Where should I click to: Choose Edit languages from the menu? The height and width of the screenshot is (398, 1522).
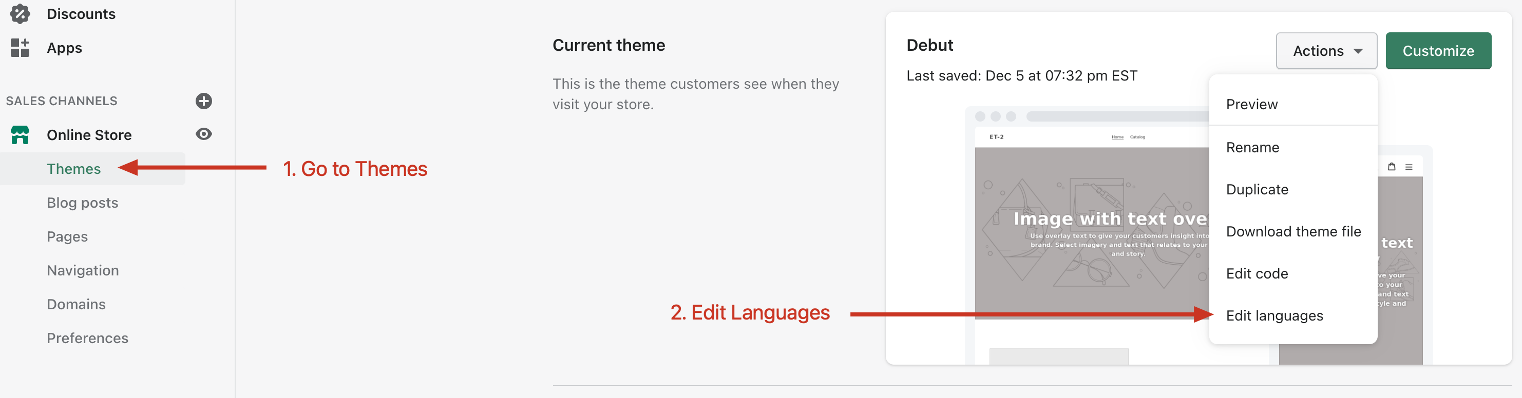[x=1293, y=315]
